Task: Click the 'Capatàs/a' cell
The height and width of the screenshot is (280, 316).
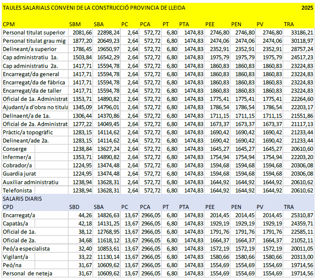Action: (x=17, y=224)
